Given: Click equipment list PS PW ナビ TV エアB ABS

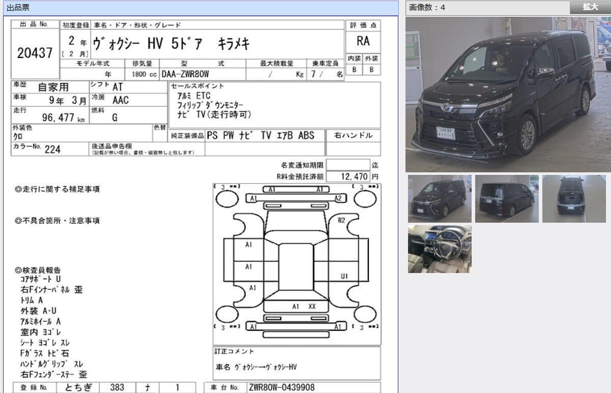Looking at the screenshot, I should pos(261,136).
